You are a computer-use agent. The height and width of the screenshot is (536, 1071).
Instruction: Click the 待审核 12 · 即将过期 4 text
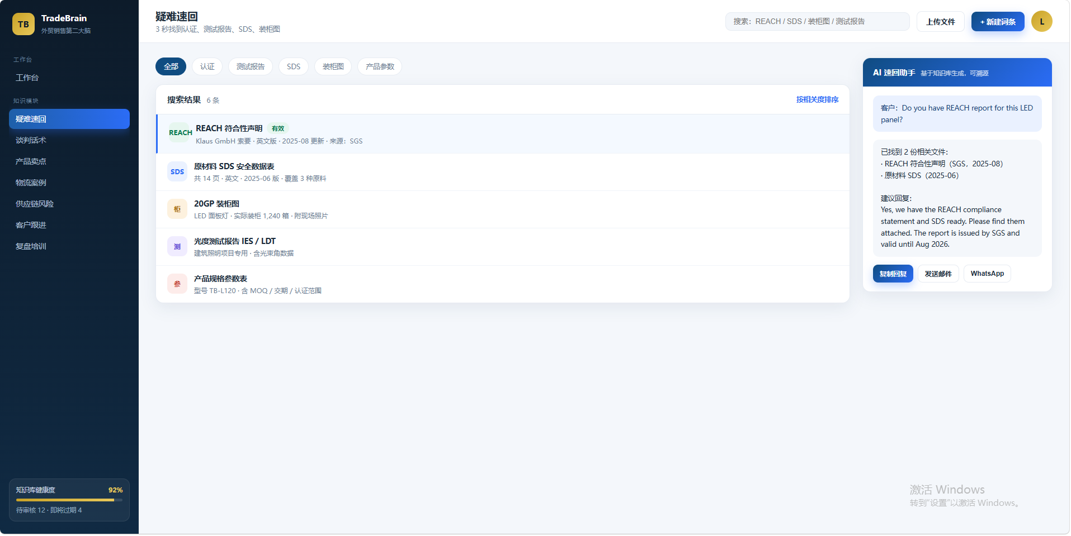(49, 510)
